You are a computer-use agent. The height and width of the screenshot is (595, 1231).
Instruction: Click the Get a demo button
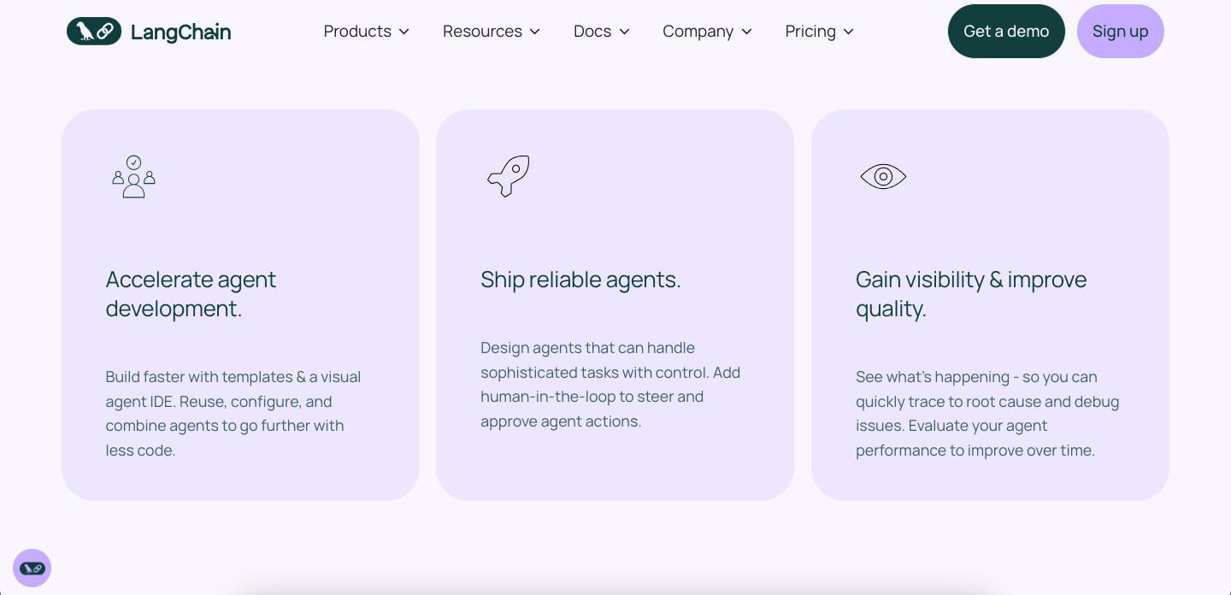pos(1006,32)
